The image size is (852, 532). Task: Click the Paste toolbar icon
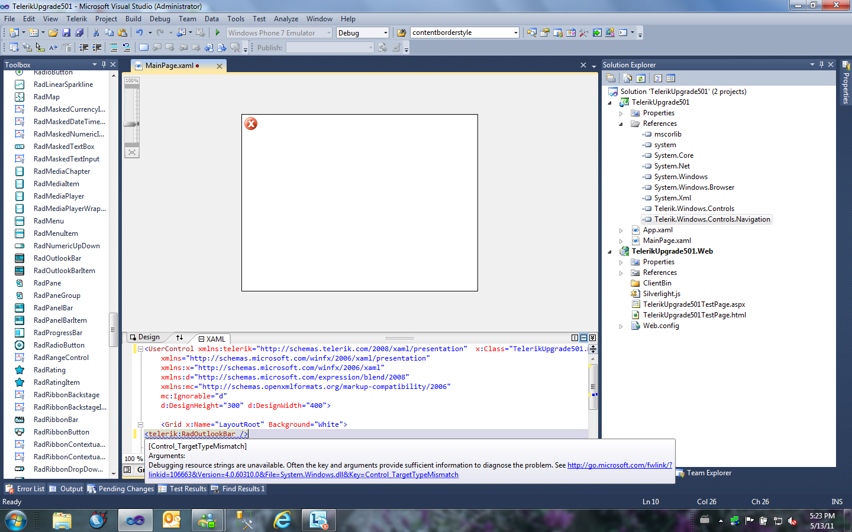(122, 33)
